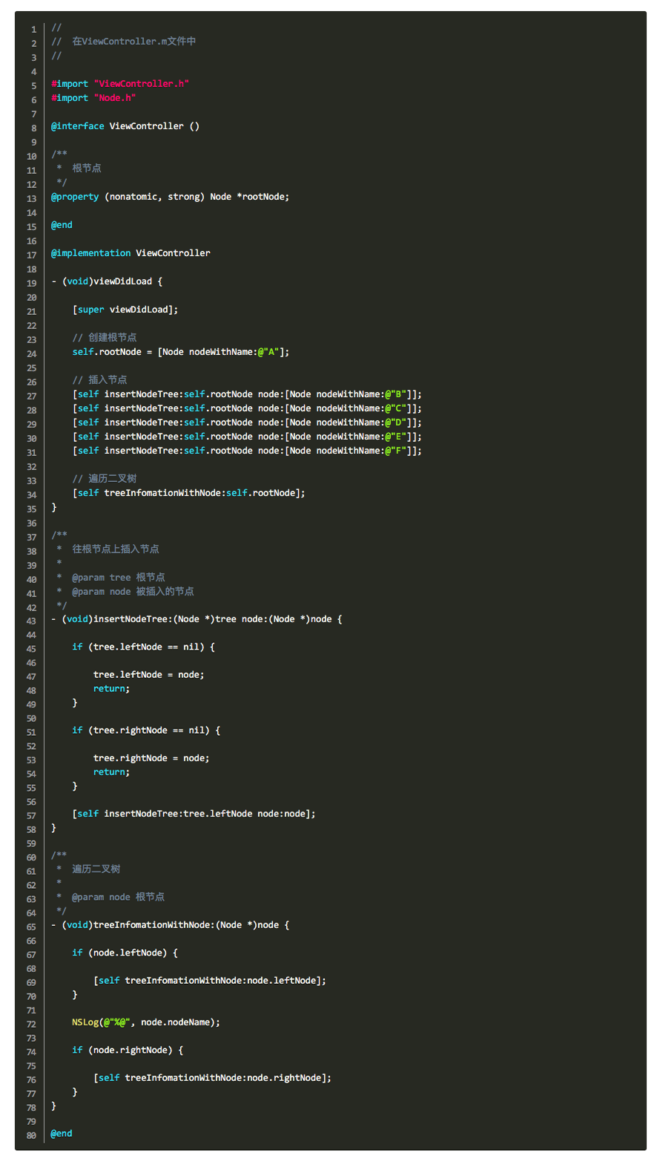The width and height of the screenshot is (660, 1165).
Task: Click the "Node.h" import string
Action: [114, 98]
